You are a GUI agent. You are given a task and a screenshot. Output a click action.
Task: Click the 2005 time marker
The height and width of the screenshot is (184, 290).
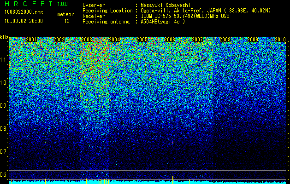pyautogui.click(x=142, y=40)
